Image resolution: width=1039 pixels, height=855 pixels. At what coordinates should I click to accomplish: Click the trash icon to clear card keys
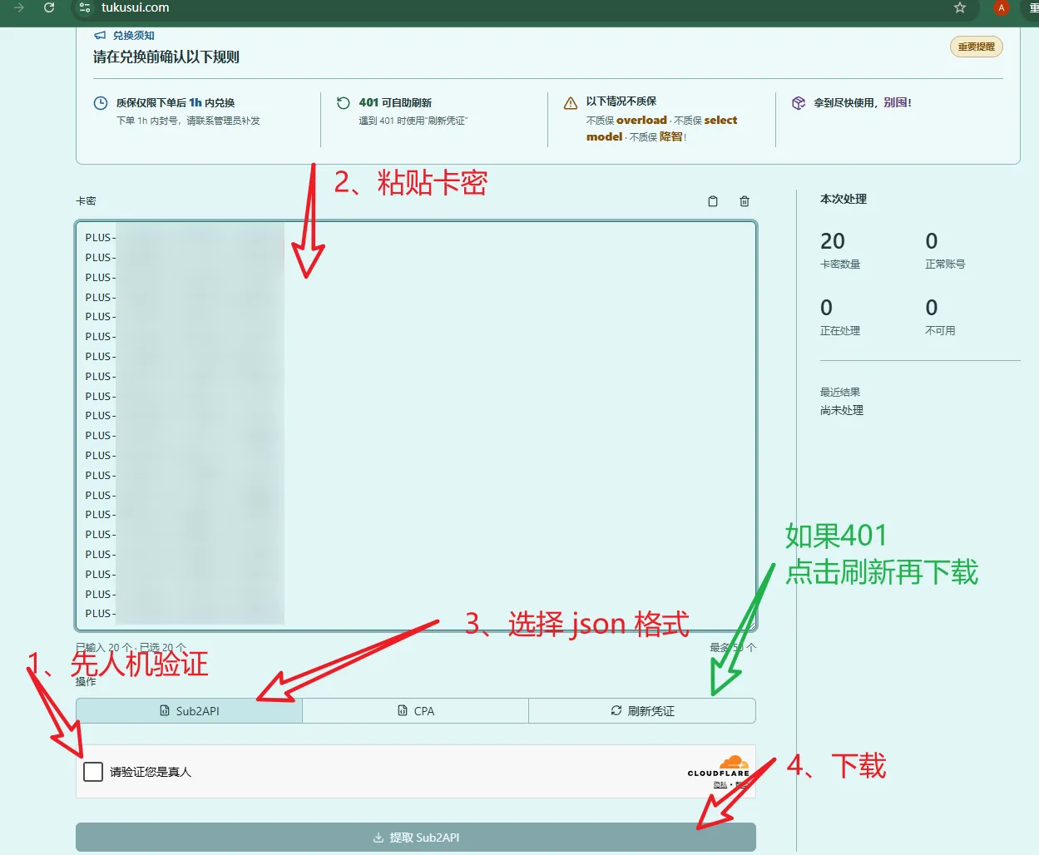(745, 201)
